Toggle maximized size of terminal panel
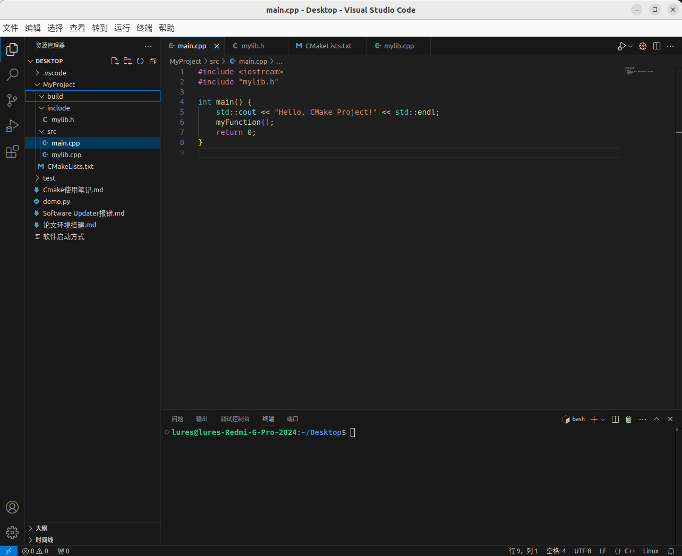The image size is (682, 556). [657, 419]
